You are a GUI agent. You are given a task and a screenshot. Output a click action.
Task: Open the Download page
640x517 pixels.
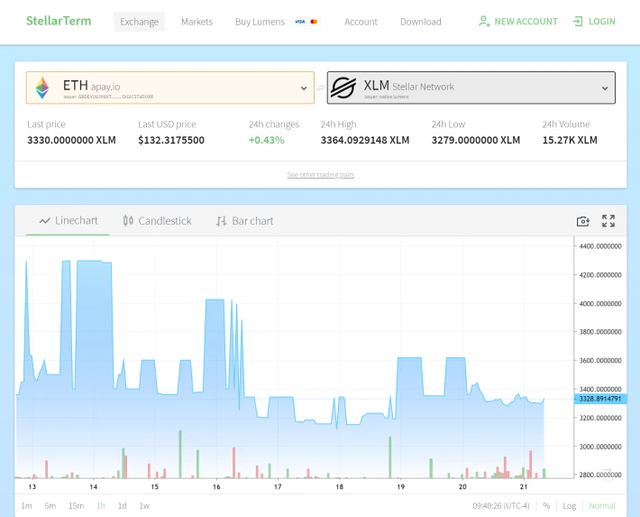(420, 22)
